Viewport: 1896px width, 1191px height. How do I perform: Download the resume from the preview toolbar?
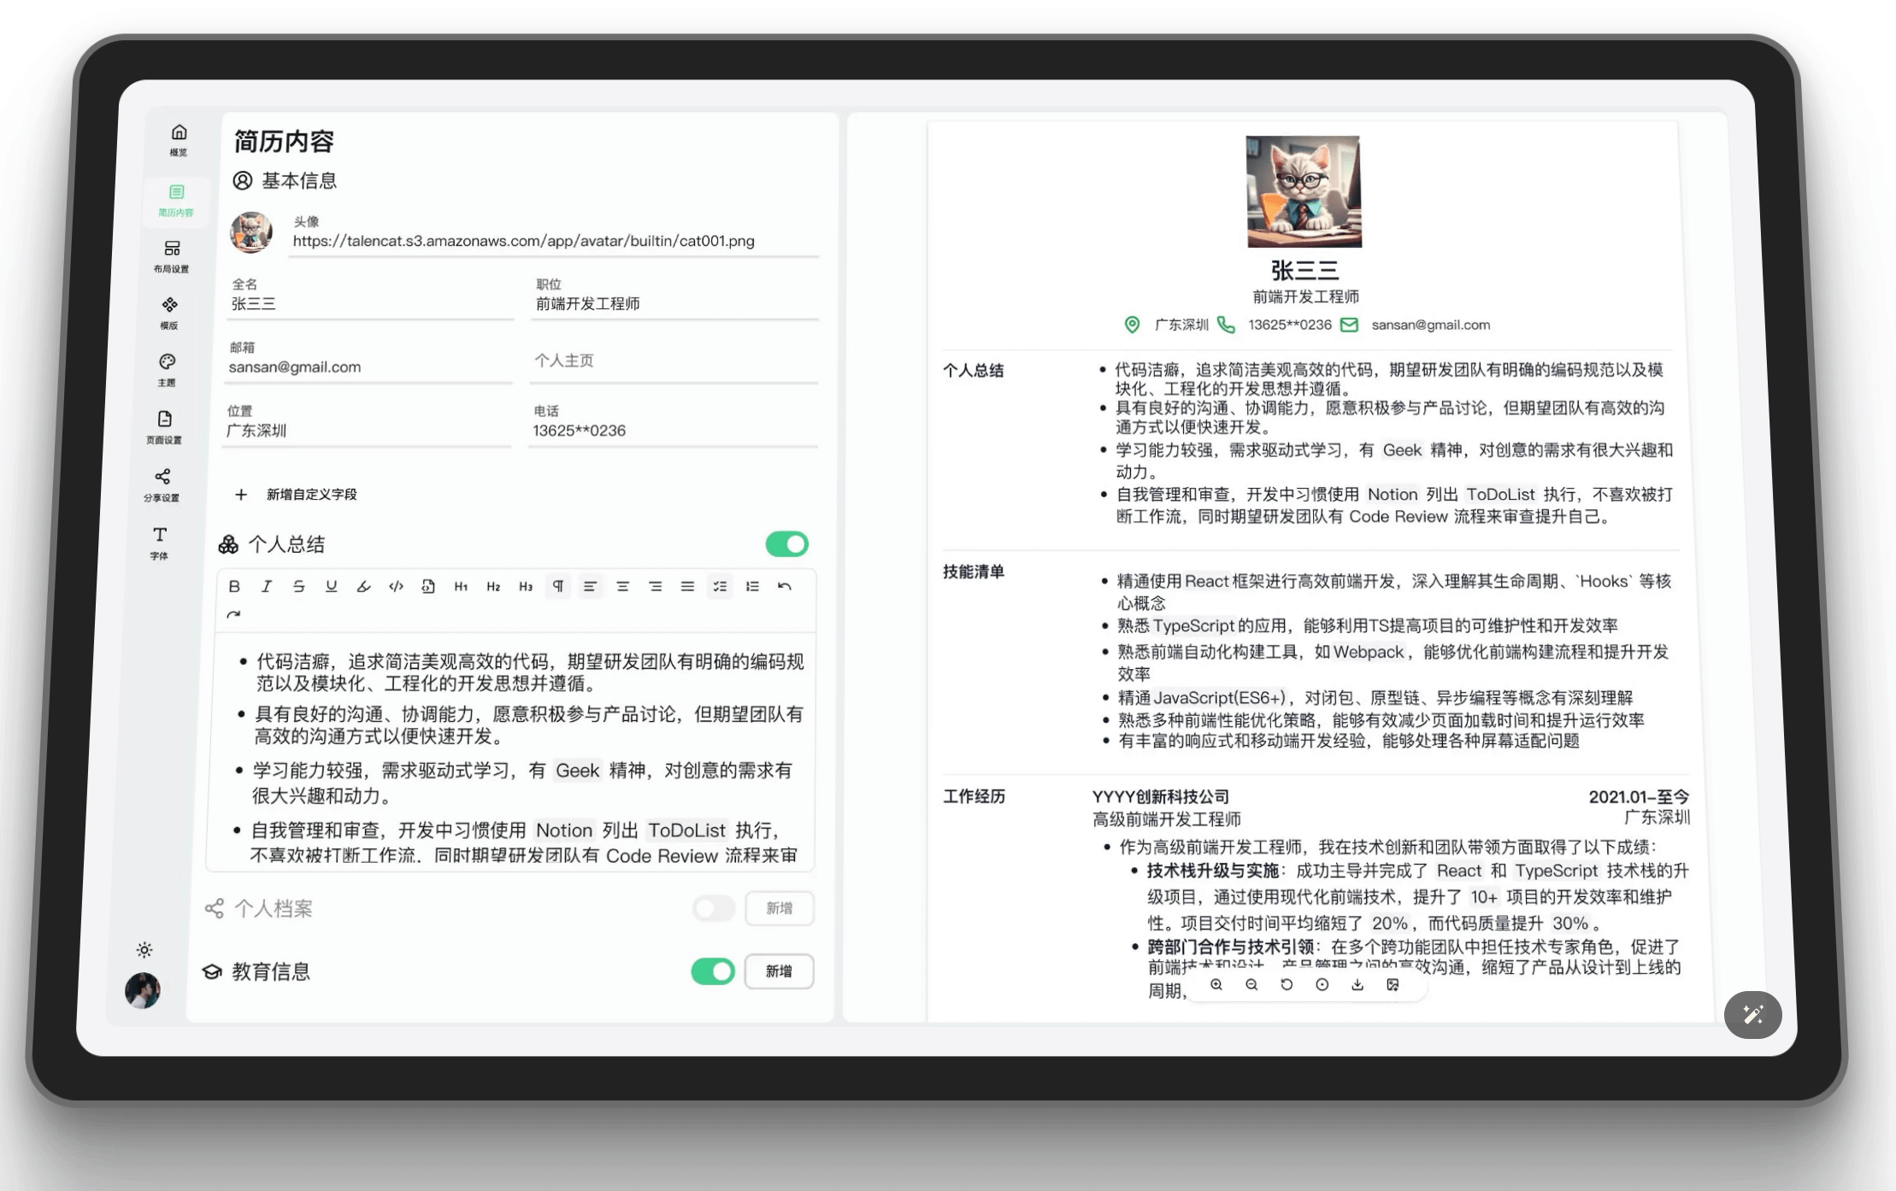(1357, 984)
